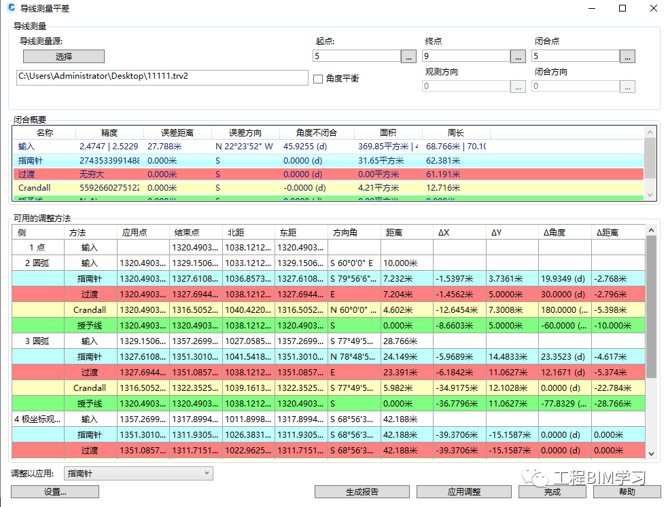Enable the 角度平衡 checkbox

pyautogui.click(x=318, y=79)
